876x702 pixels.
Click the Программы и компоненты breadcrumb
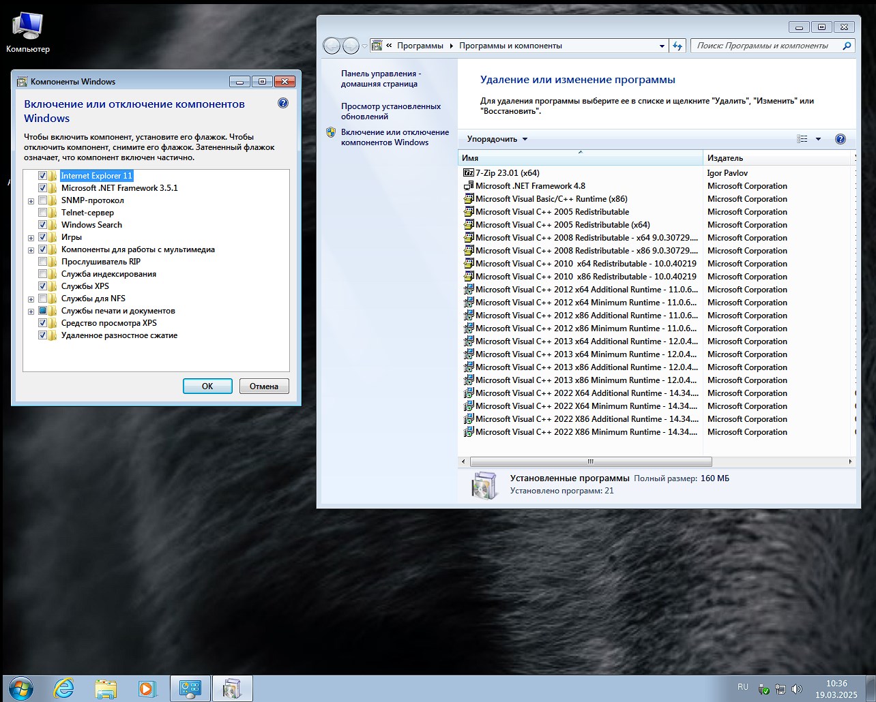pyautogui.click(x=510, y=46)
